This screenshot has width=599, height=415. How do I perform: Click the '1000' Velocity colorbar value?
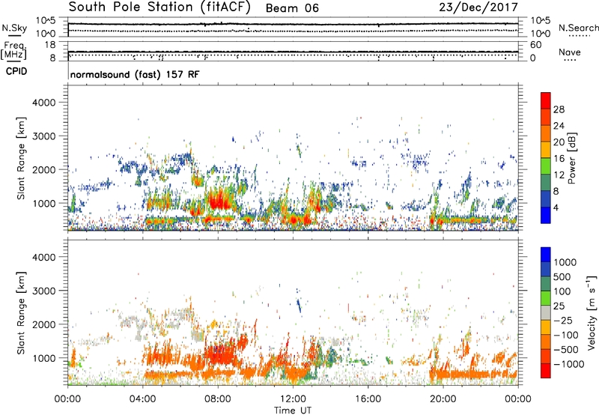[x=565, y=262]
